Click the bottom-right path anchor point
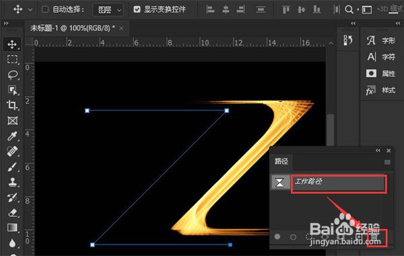 pyautogui.click(x=230, y=245)
